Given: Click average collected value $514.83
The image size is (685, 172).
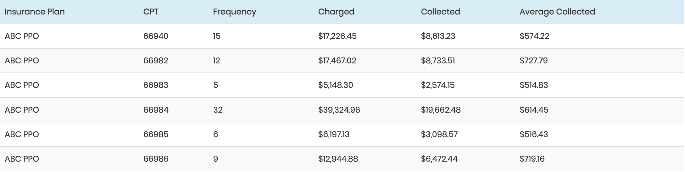Looking at the screenshot, I should click(x=533, y=85).
